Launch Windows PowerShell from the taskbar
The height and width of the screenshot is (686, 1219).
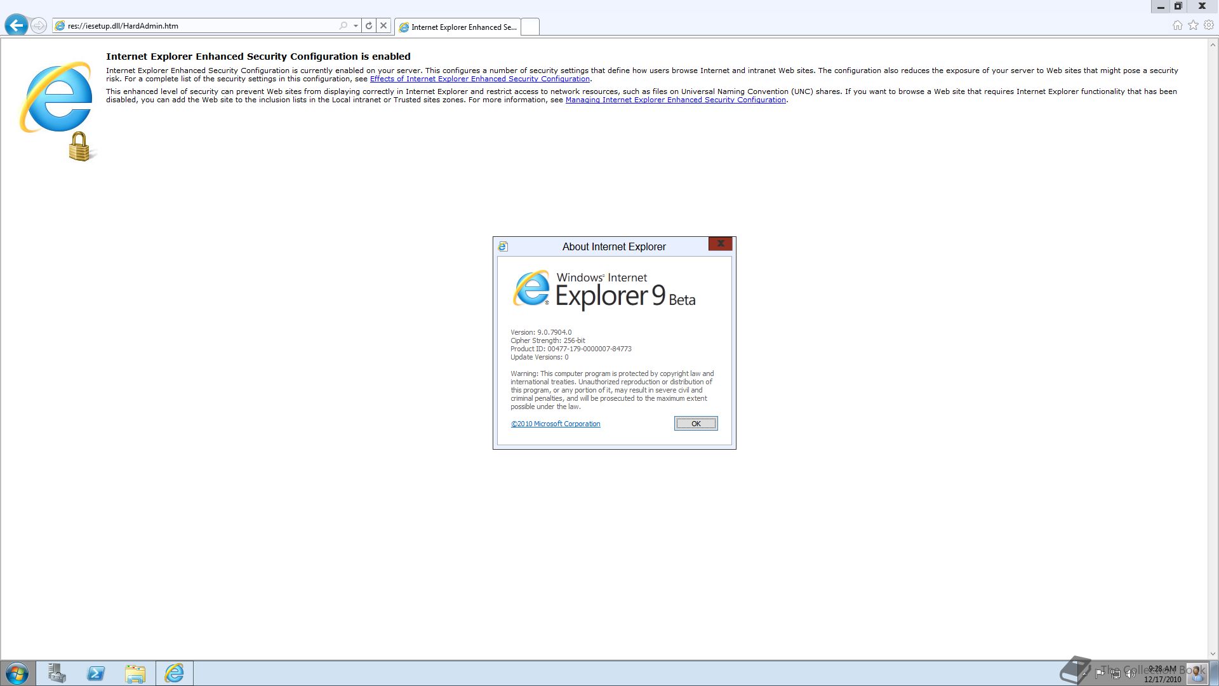[96, 673]
